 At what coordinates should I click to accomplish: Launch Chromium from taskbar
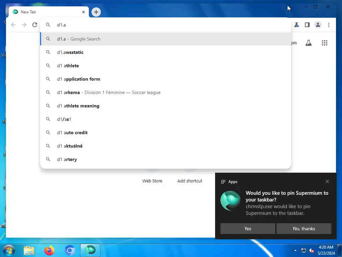pyautogui.click(x=70, y=250)
